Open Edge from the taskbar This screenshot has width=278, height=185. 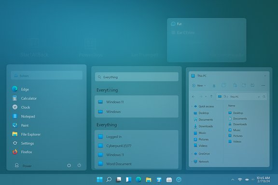pyautogui.click(x=139, y=180)
